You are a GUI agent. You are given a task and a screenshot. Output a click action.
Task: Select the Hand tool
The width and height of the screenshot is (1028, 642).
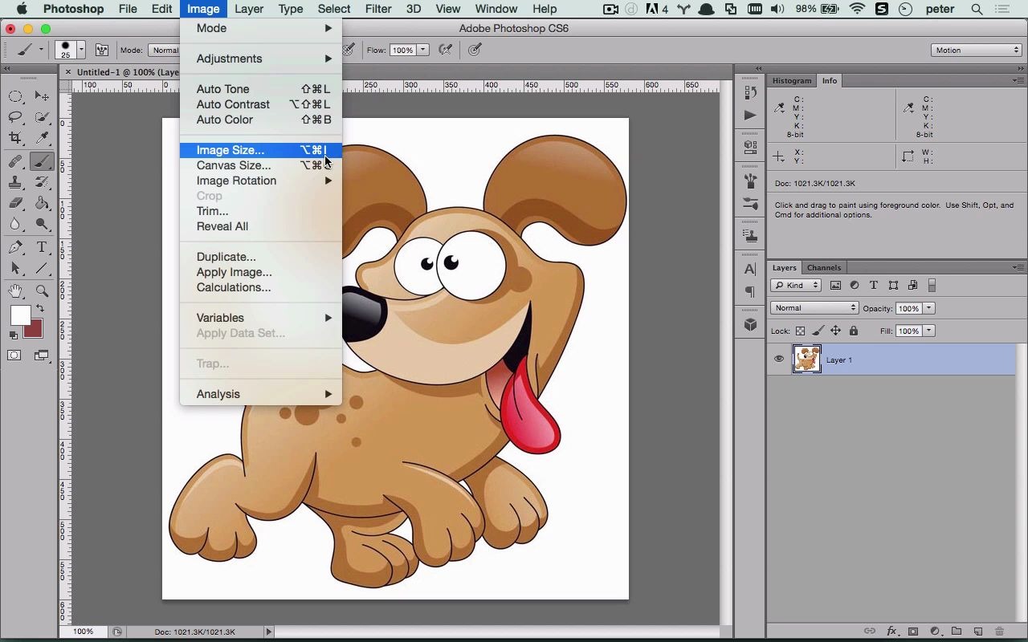[x=15, y=291]
